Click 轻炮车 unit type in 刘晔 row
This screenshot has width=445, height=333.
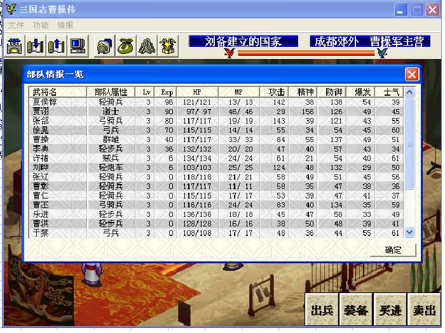tap(111, 167)
